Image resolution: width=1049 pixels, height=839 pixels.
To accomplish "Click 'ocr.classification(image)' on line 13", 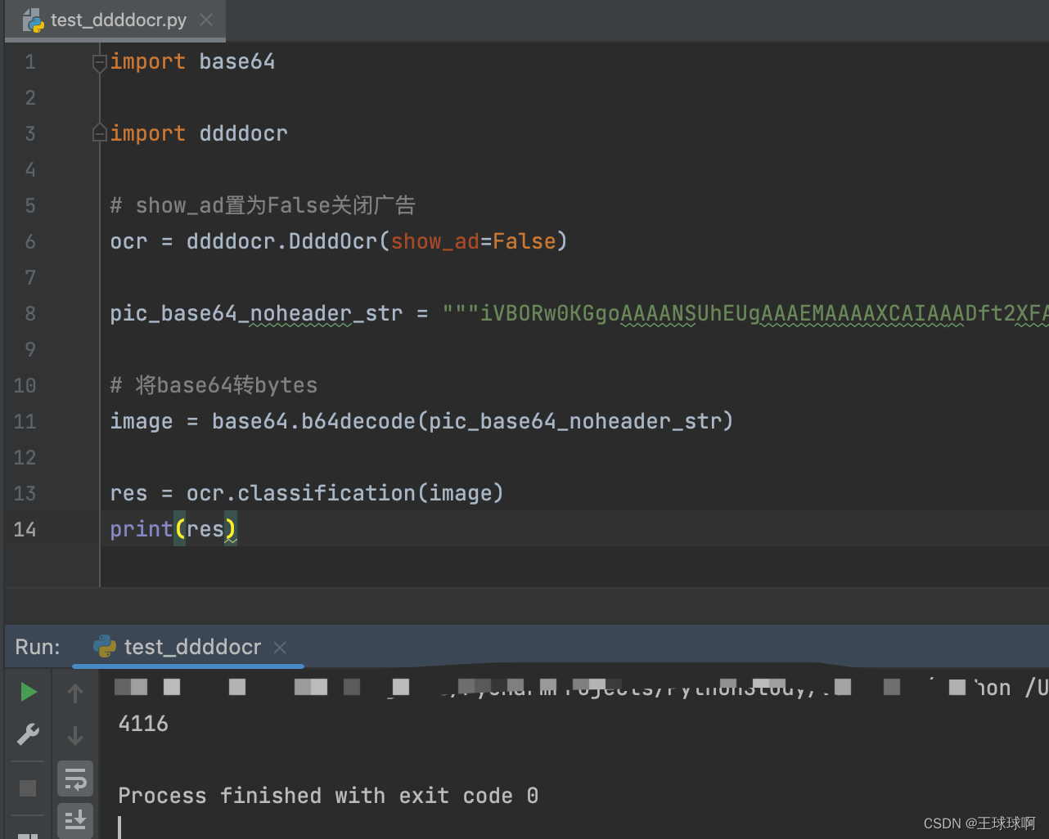I will (344, 494).
